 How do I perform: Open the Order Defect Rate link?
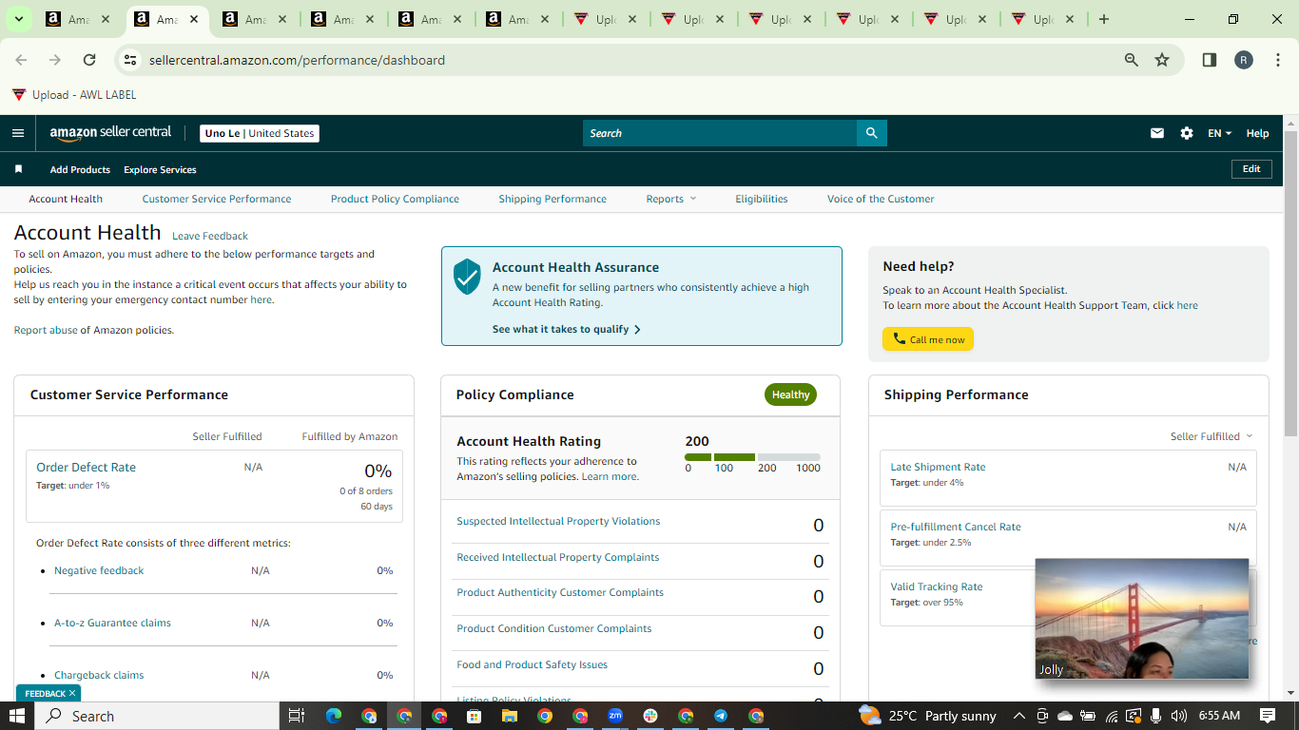(86, 467)
